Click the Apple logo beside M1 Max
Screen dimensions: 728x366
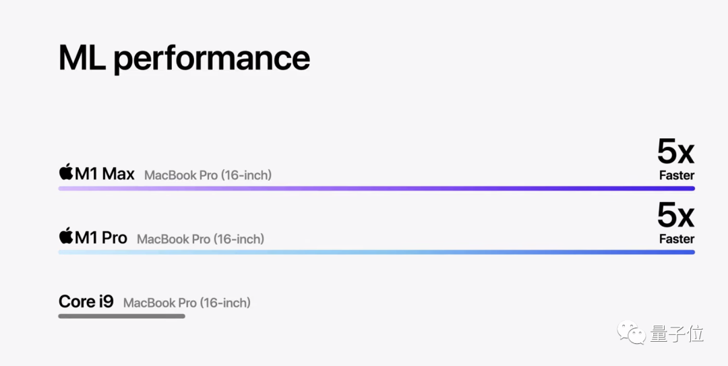[x=66, y=173]
